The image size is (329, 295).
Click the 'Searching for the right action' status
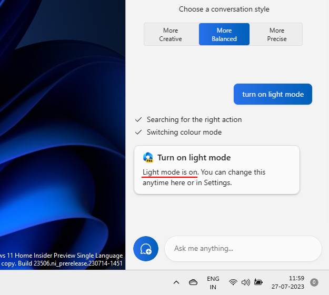(x=194, y=119)
